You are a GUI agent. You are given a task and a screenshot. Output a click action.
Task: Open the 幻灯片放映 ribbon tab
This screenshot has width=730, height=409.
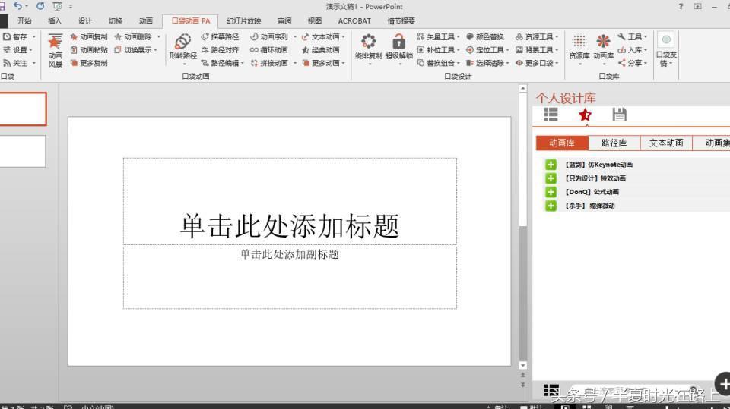243,21
